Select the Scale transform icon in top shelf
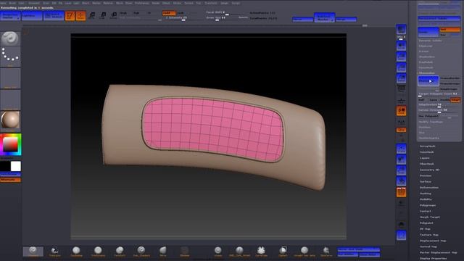 click(103, 16)
